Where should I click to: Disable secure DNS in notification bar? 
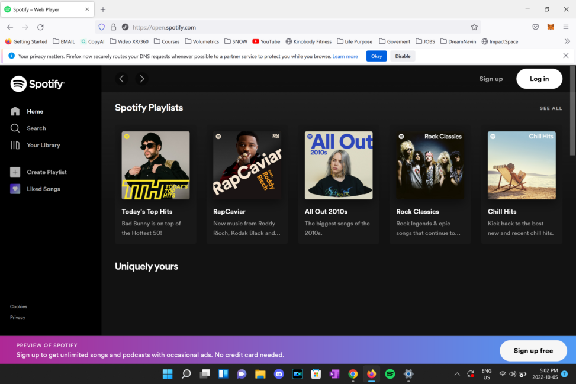[x=403, y=56]
